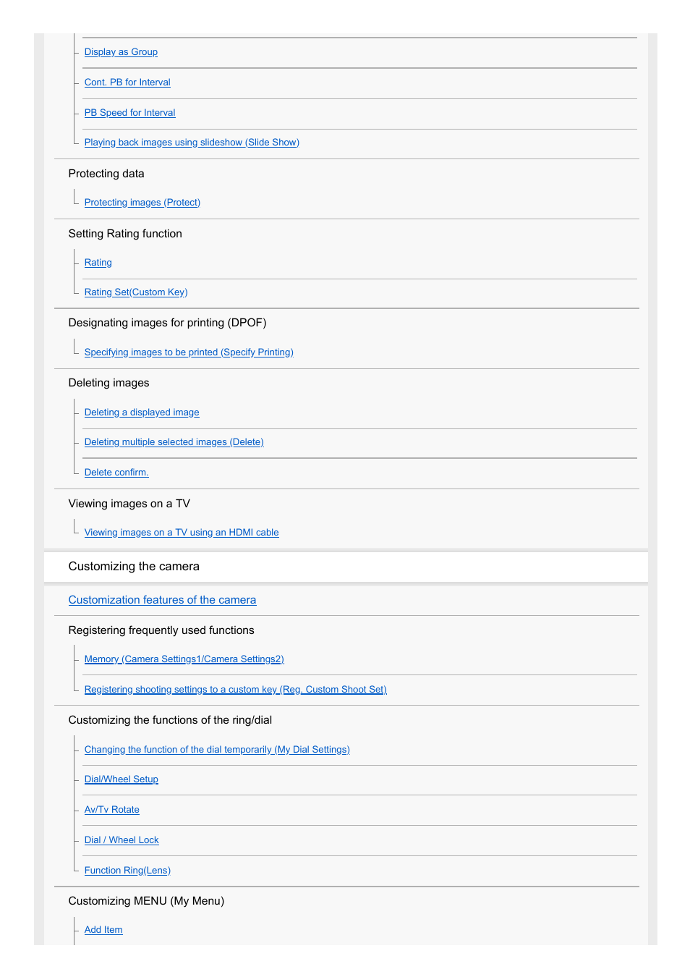
Task: Open the Rating link
Action: point(98,263)
